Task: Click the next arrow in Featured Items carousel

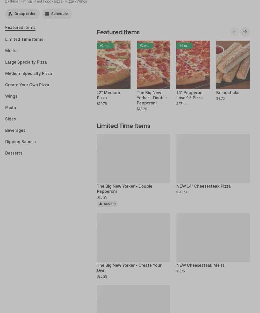Action: [245, 32]
